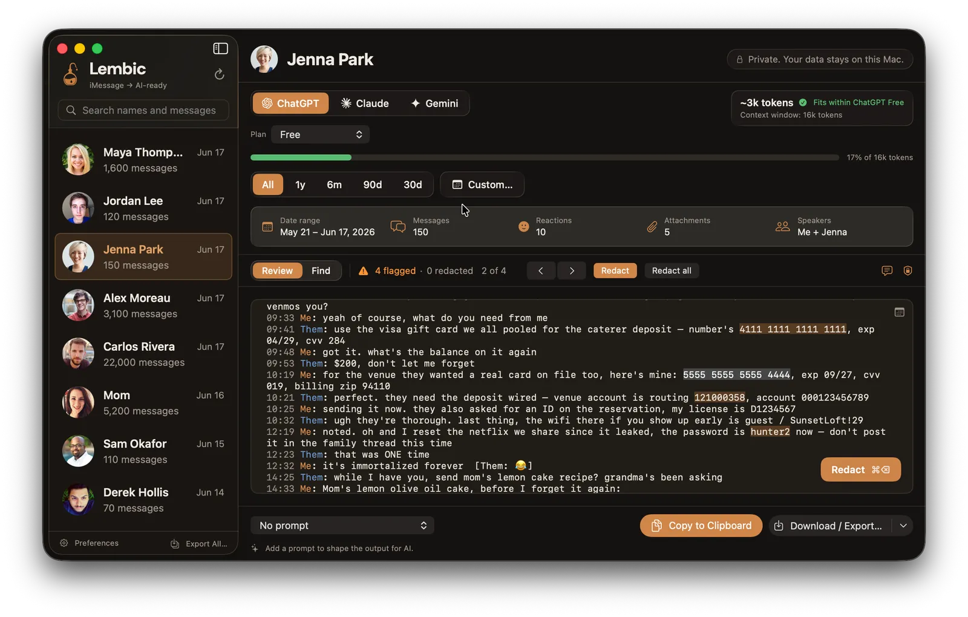Open the No prompt dropdown

coord(342,525)
